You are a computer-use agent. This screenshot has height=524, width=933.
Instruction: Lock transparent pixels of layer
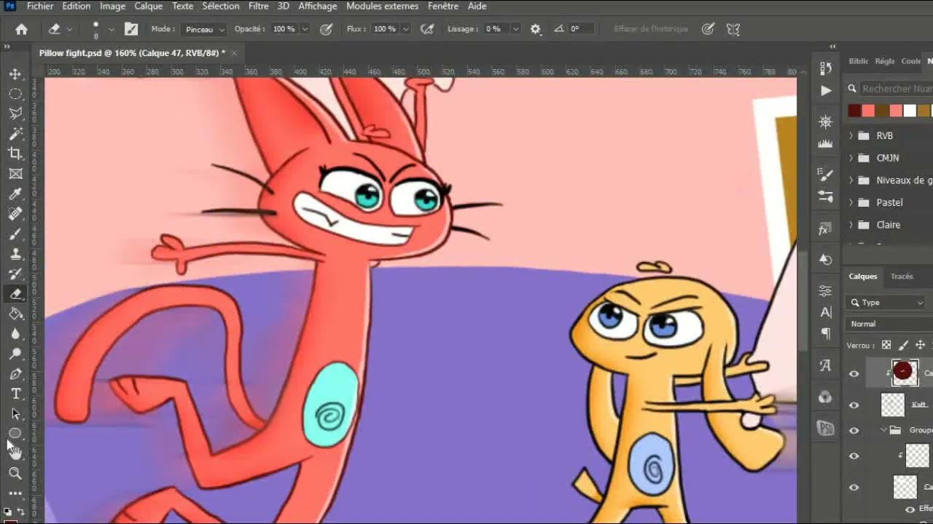(x=886, y=345)
